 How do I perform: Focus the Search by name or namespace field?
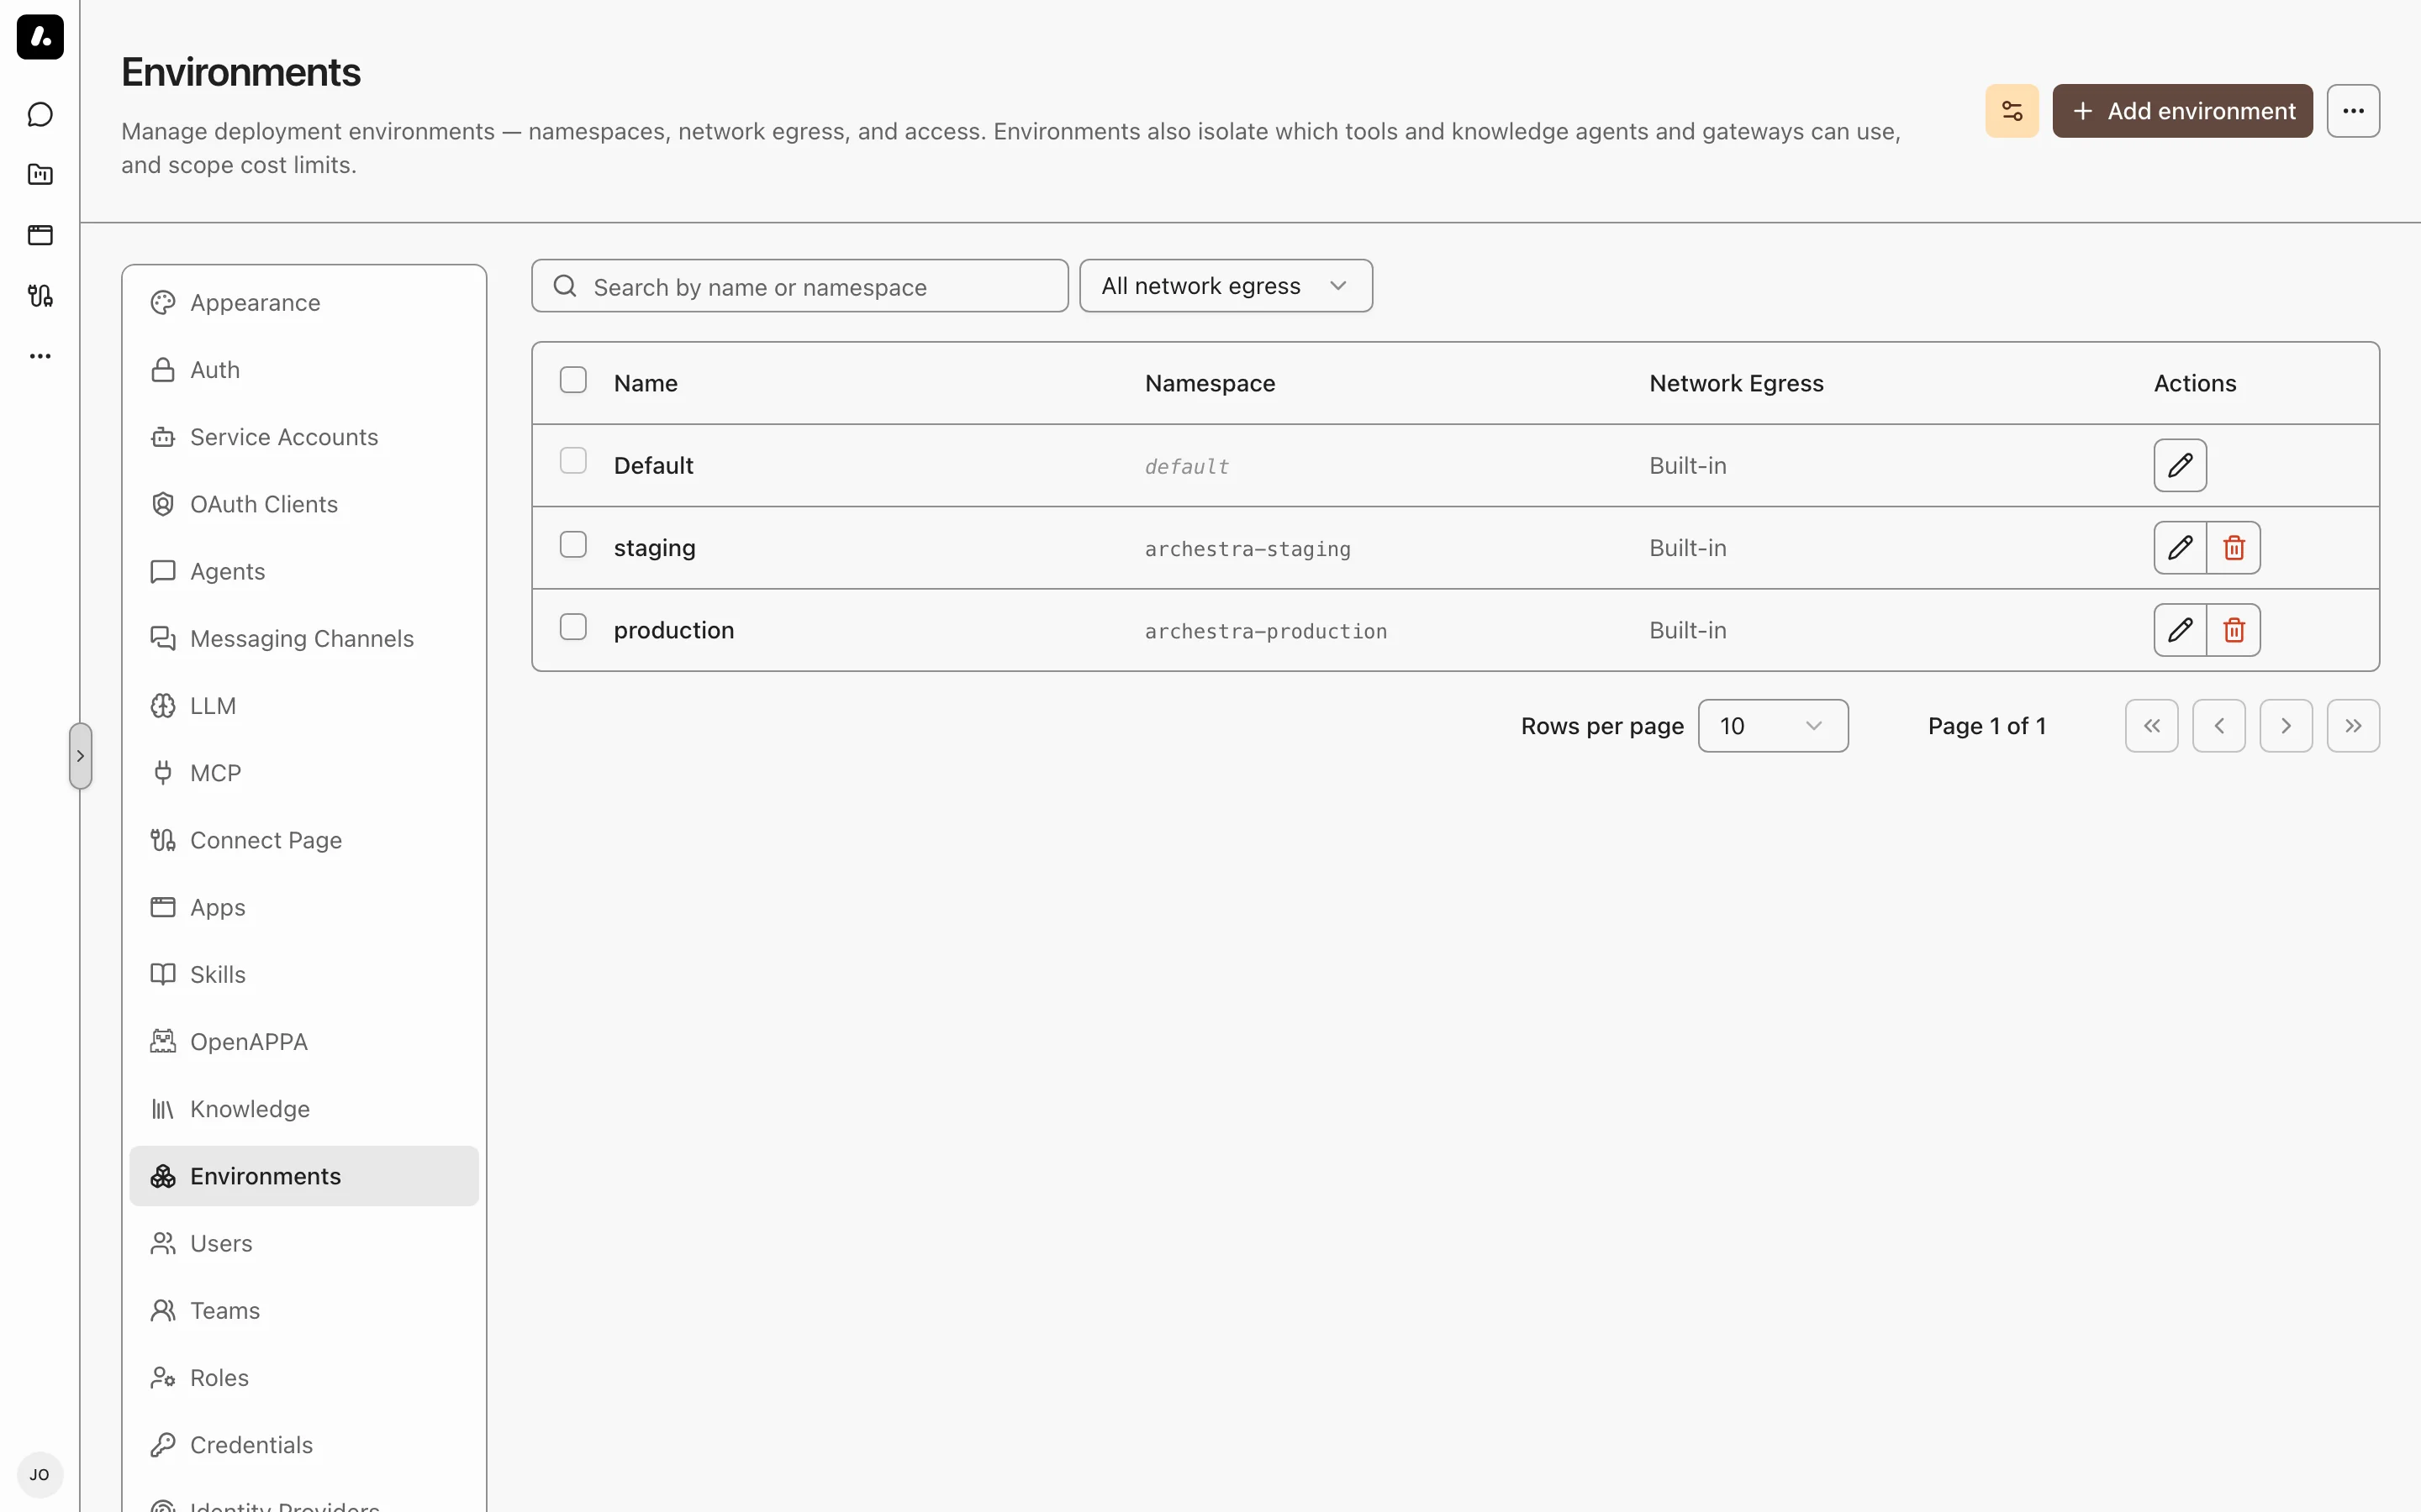coord(799,286)
